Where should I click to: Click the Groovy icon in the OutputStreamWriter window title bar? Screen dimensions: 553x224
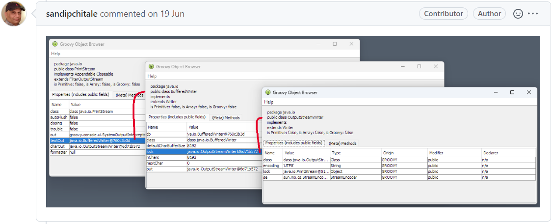(x=267, y=92)
